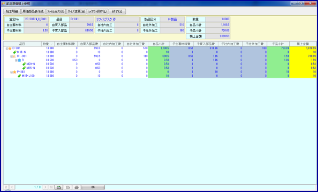The width and height of the screenshot is (318, 192).
Task: Click the green tag icon of M20-N
Action: coord(24,64)
